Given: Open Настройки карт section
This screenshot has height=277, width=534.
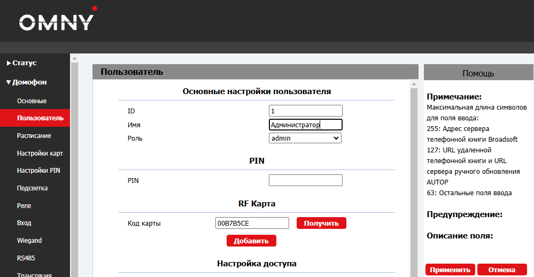Looking at the screenshot, I should tap(40, 153).
